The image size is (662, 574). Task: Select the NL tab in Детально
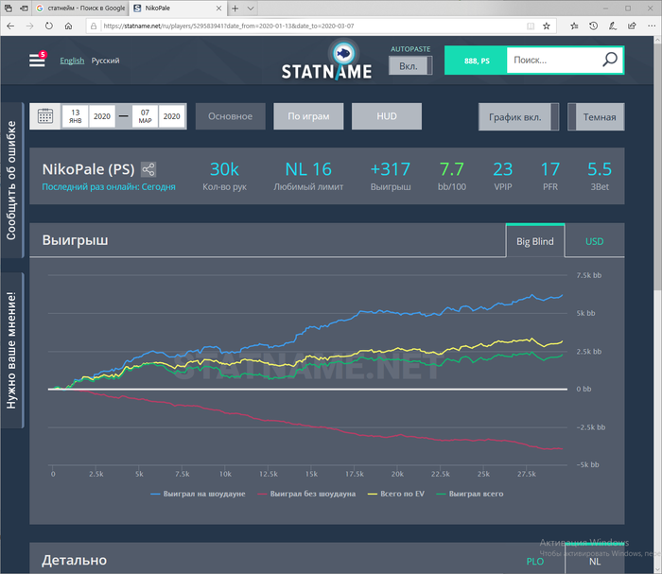(595, 561)
